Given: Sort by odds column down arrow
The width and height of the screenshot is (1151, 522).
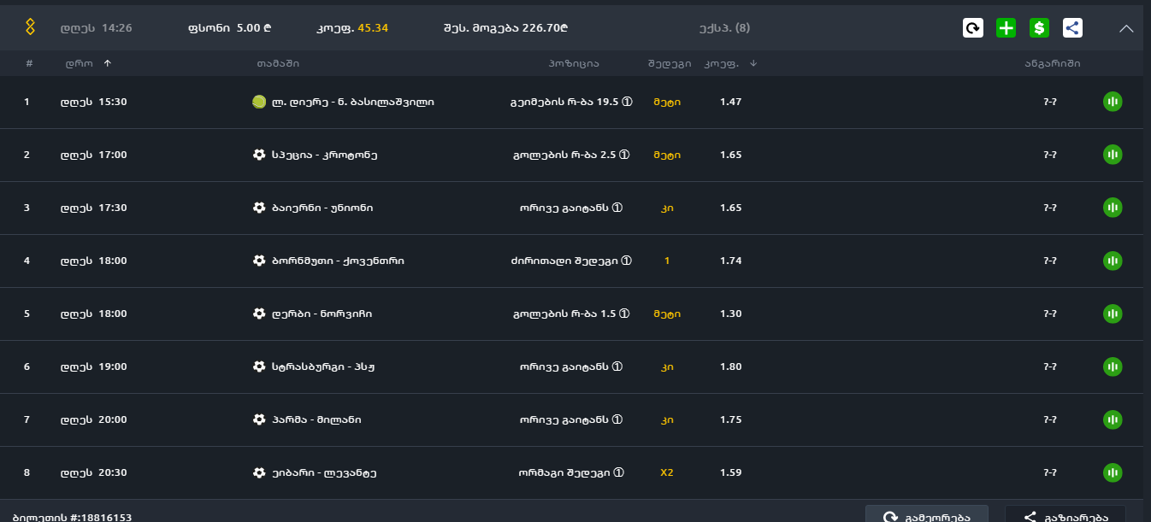Looking at the screenshot, I should 753,63.
